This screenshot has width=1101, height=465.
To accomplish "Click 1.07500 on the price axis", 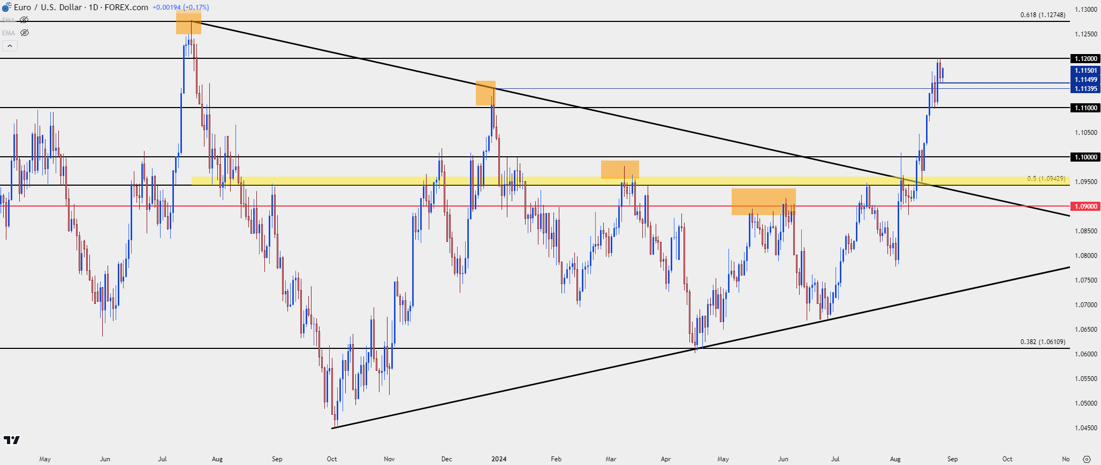I will click(1086, 280).
